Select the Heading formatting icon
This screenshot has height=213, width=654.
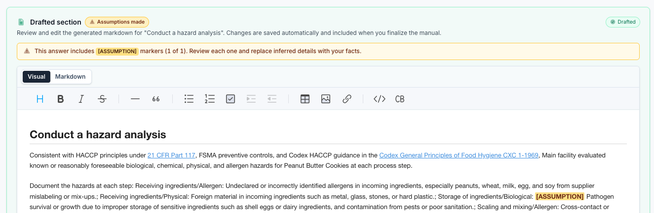[x=40, y=99]
